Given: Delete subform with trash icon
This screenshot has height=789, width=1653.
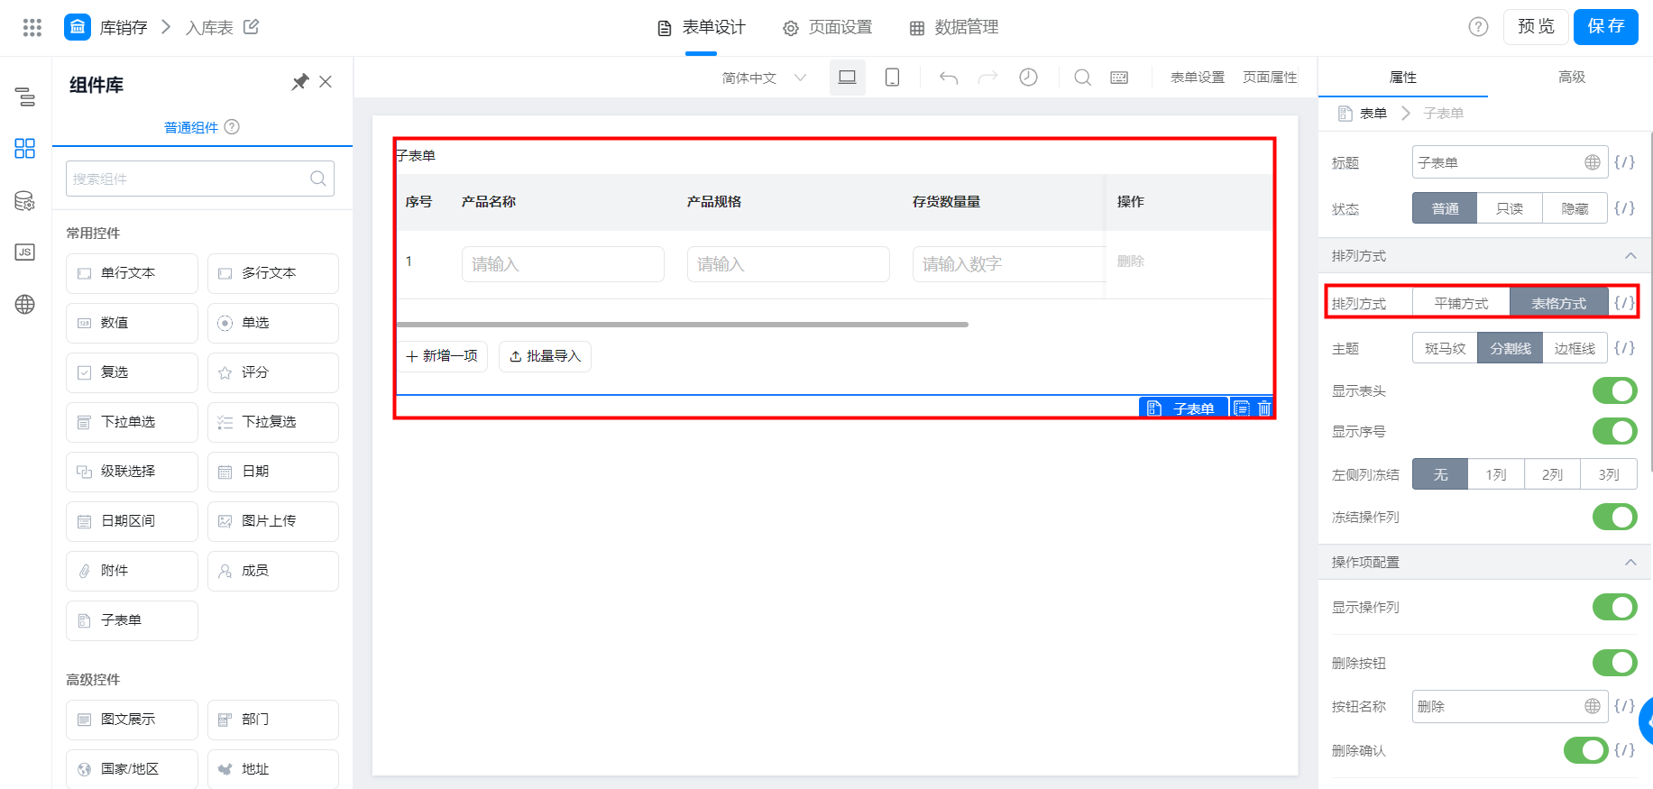Looking at the screenshot, I should click(x=1264, y=408).
